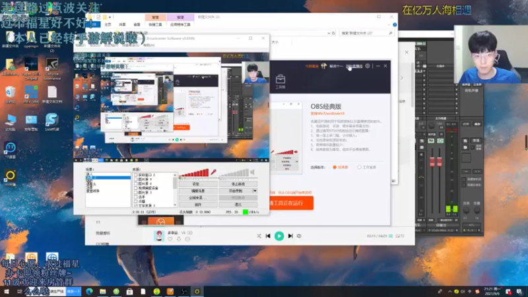Screen dimensions: 528x297
Task: Toggle second source checkbox in sources list
Action: coord(136,180)
